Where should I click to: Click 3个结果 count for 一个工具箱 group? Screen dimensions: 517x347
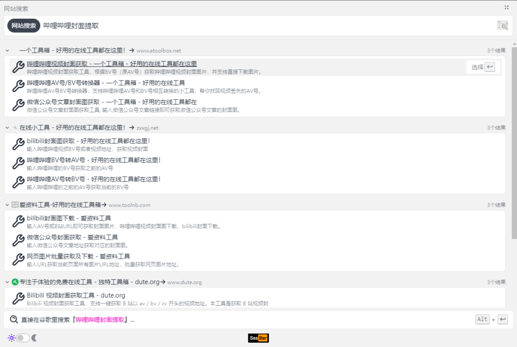click(x=496, y=50)
